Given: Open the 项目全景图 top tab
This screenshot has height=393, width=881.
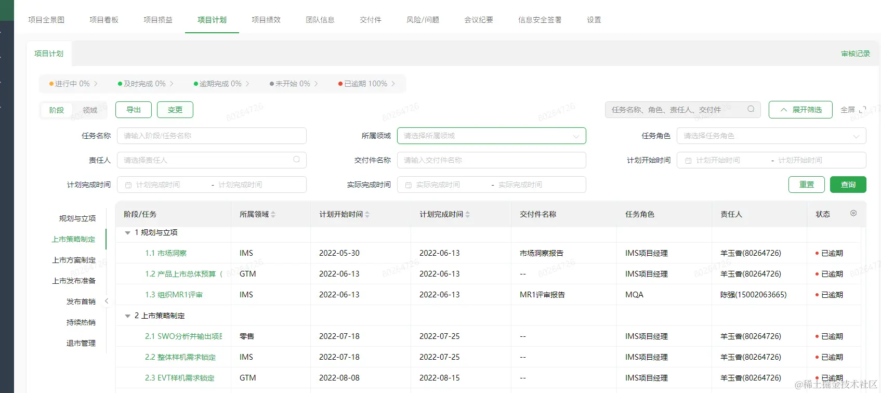Looking at the screenshot, I should (46, 20).
